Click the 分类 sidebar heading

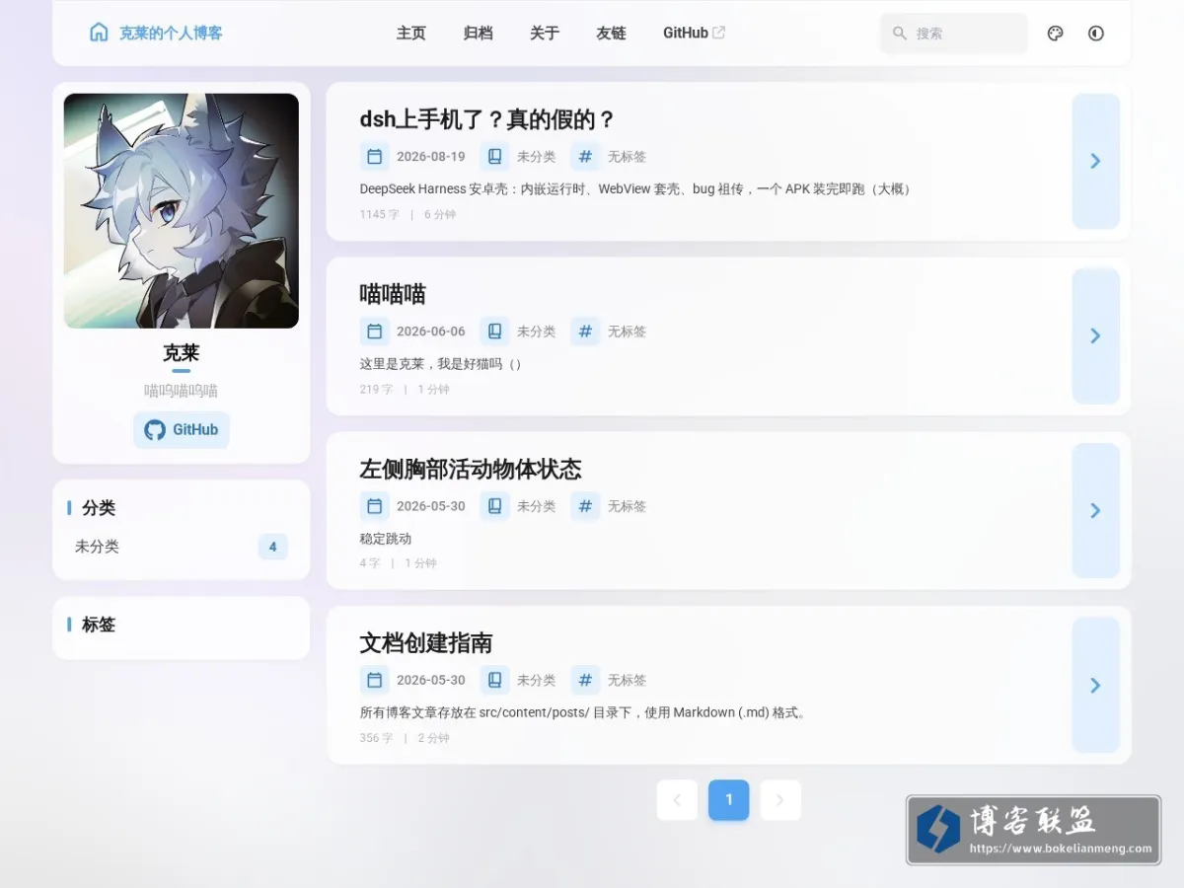pyautogui.click(x=99, y=508)
